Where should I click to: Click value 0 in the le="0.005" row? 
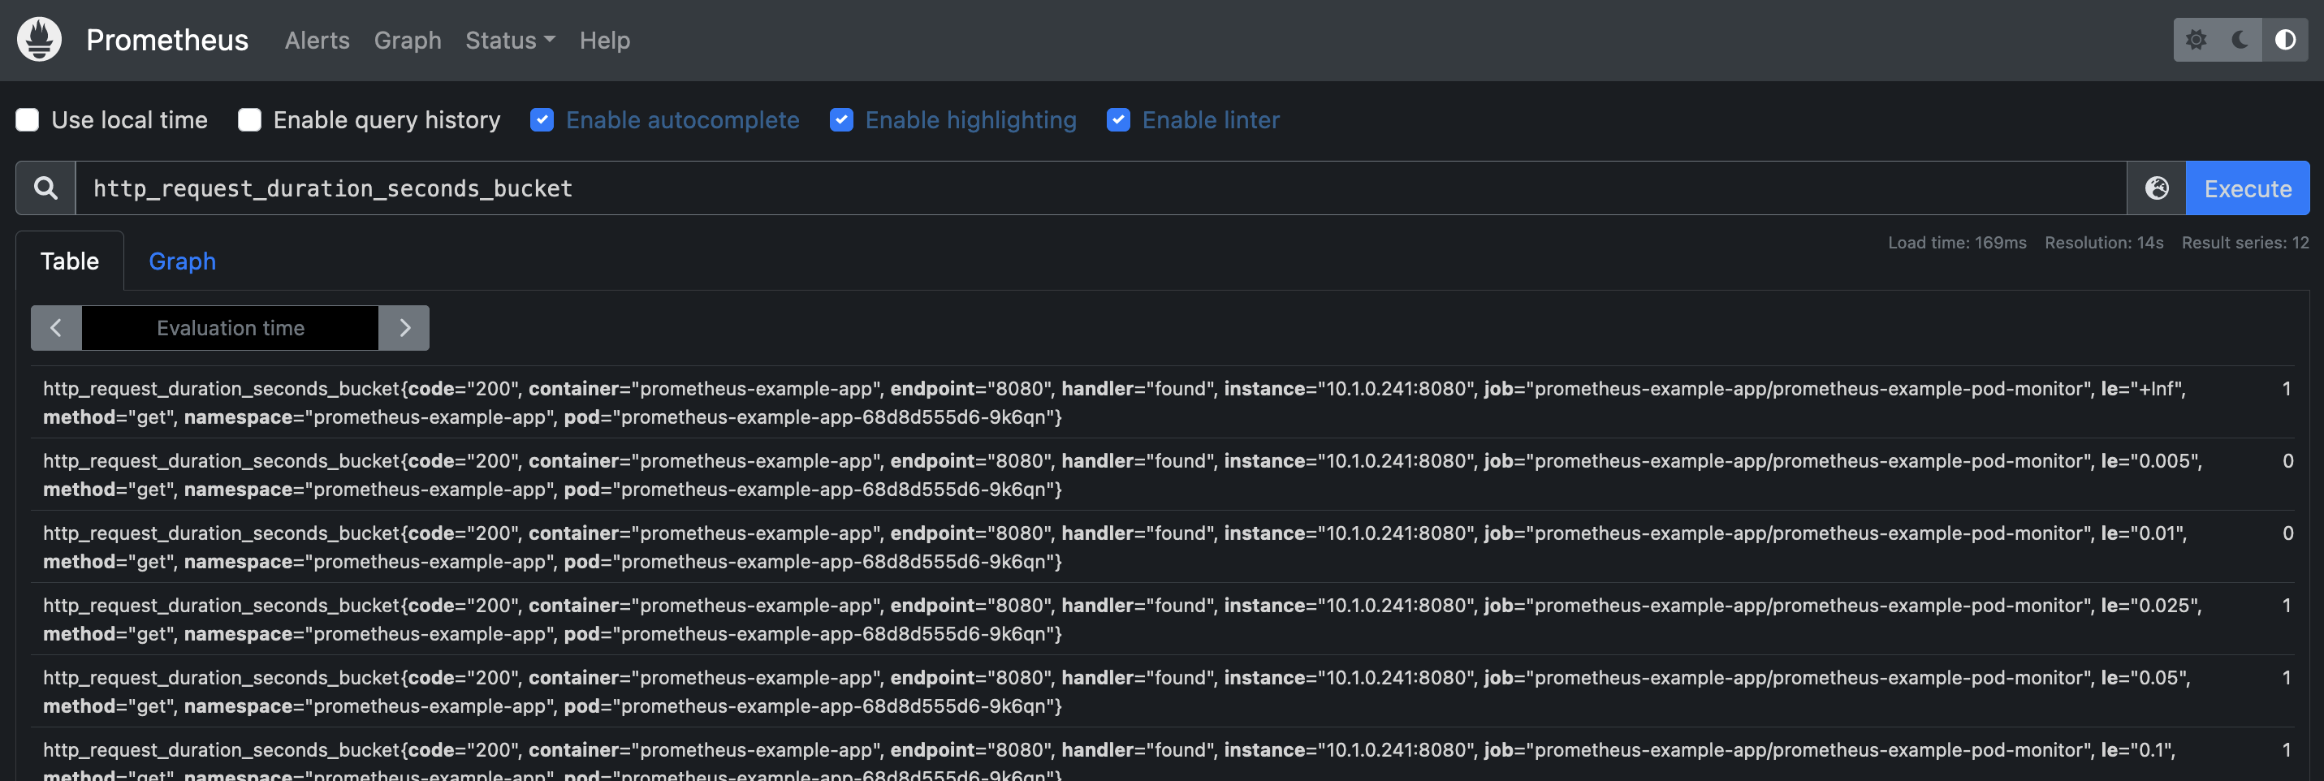coord(2287,461)
